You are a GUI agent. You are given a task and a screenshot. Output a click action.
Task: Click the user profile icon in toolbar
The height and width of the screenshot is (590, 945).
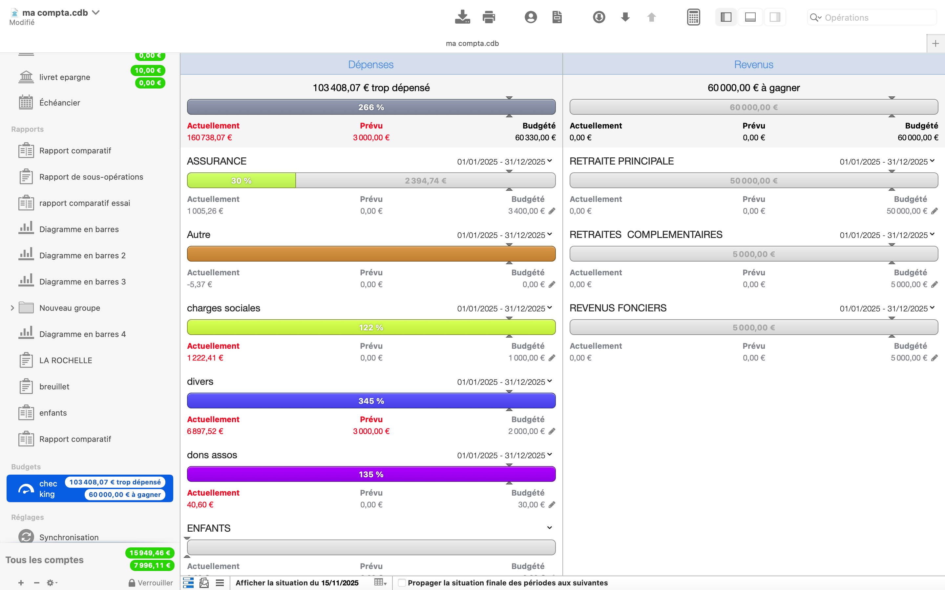530,17
